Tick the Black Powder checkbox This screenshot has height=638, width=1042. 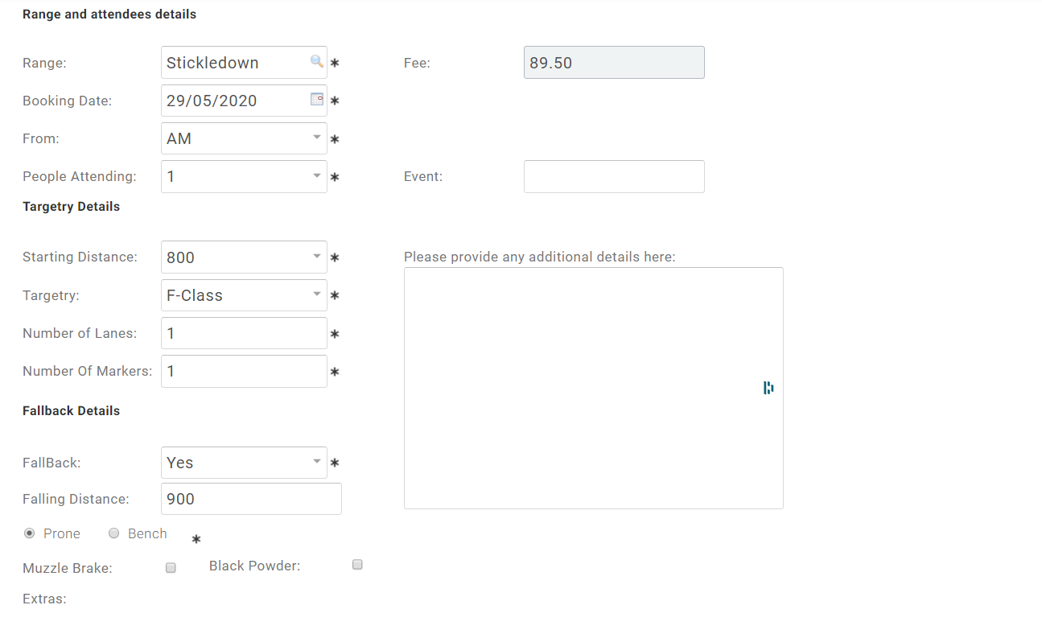pyautogui.click(x=358, y=565)
